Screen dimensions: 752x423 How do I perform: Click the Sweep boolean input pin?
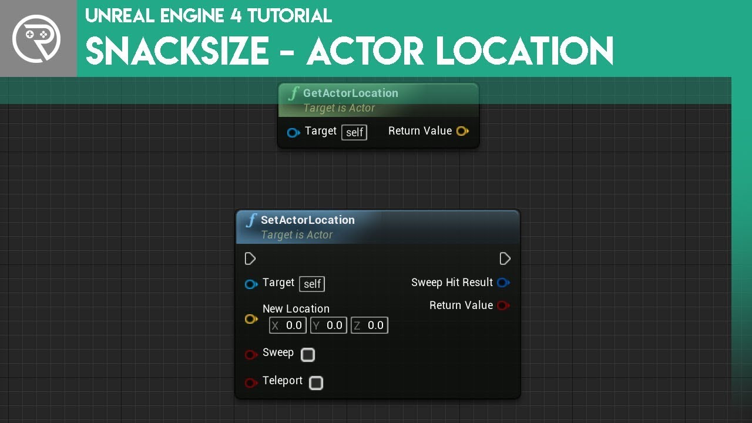click(251, 354)
